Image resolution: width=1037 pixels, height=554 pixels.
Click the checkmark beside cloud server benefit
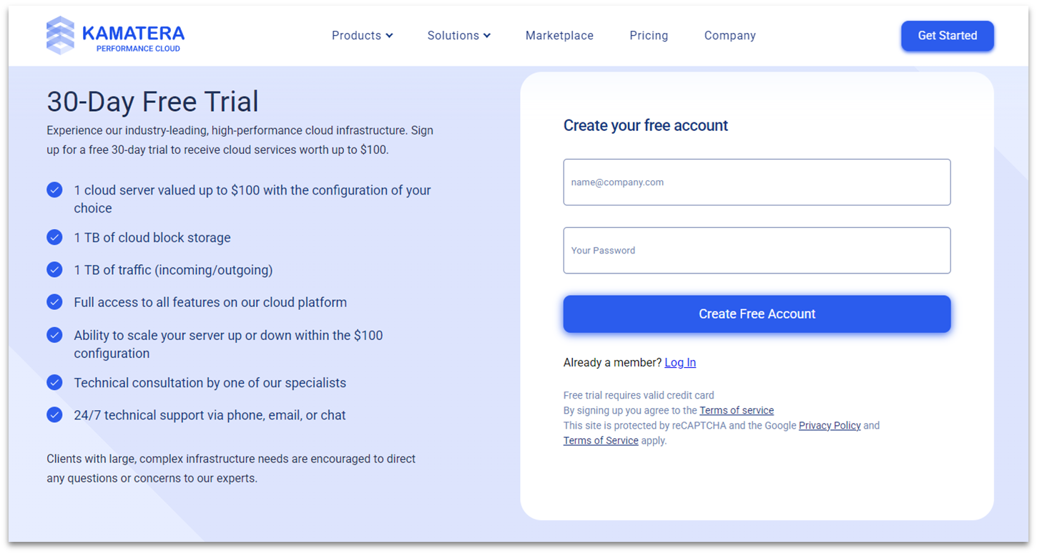pos(54,190)
